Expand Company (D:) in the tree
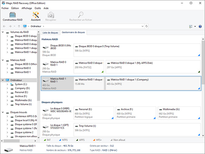The image size is (205, 154). tap(7, 88)
